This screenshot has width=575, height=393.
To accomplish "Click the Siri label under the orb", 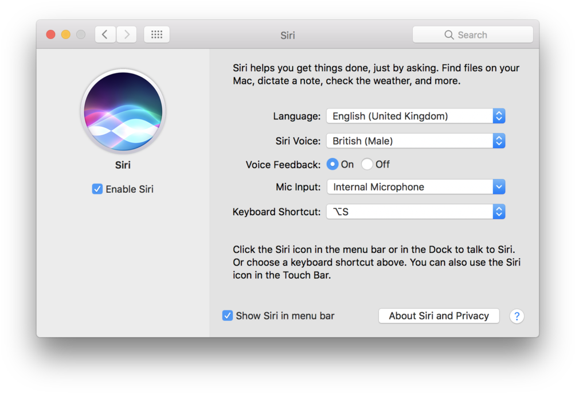I will click(123, 165).
